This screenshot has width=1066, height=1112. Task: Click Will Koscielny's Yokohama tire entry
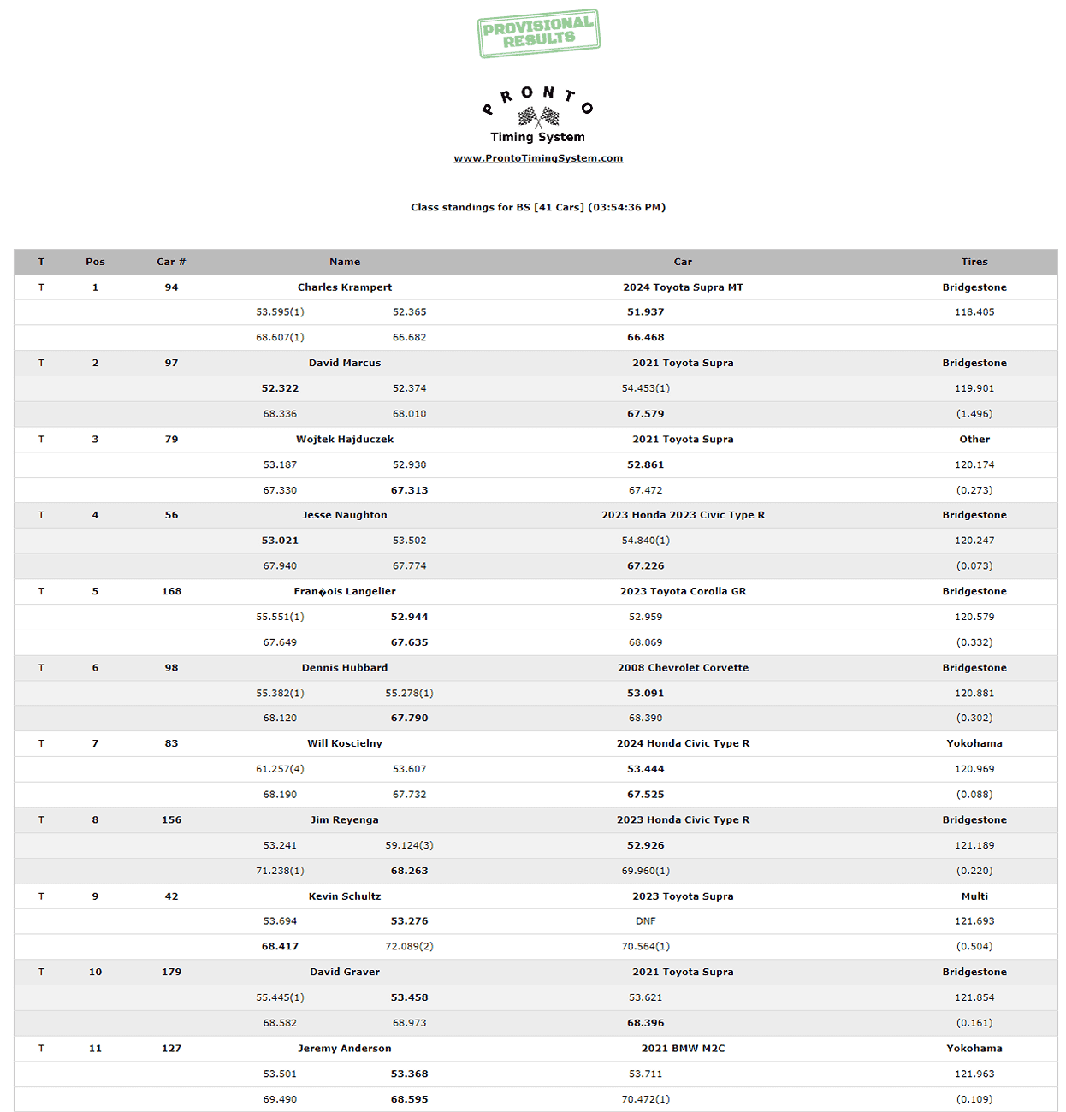point(974,743)
